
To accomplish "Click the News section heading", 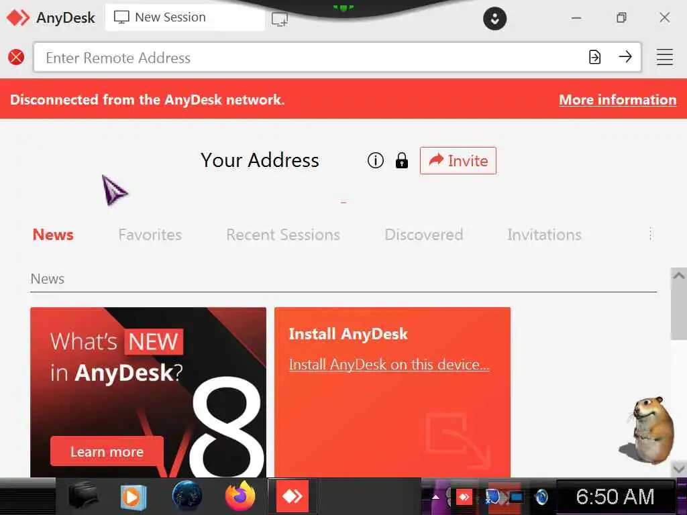I will (x=48, y=279).
